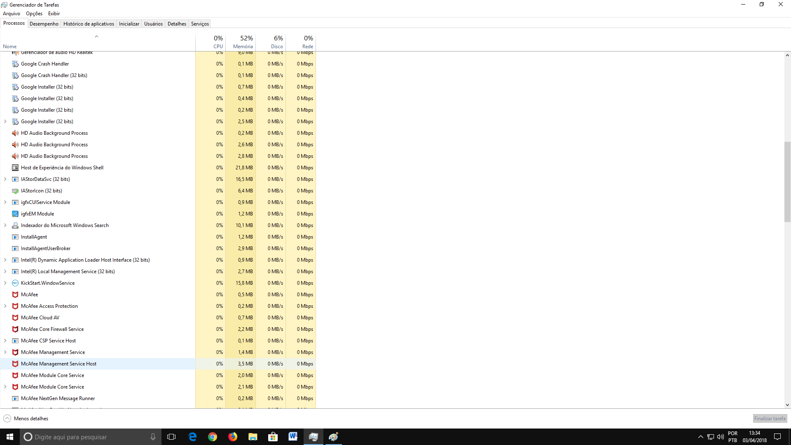791x445 pixels.
Task: Launch Firefox from taskbar
Action: (x=233, y=437)
